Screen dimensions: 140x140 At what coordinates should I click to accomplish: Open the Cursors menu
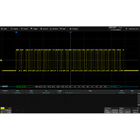click(44, 29)
